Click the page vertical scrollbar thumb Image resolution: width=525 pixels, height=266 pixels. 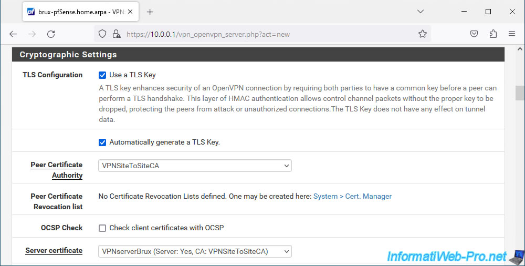[520, 93]
